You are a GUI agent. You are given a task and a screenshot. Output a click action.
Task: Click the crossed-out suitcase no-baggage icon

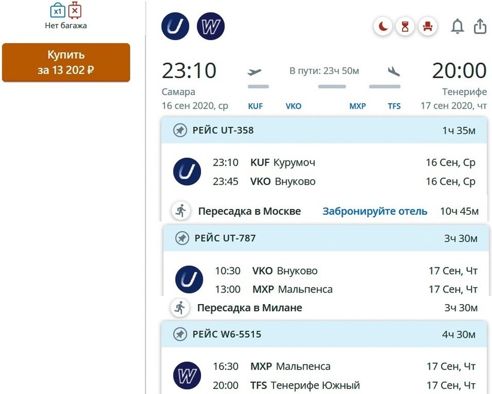pyautogui.click(x=75, y=11)
